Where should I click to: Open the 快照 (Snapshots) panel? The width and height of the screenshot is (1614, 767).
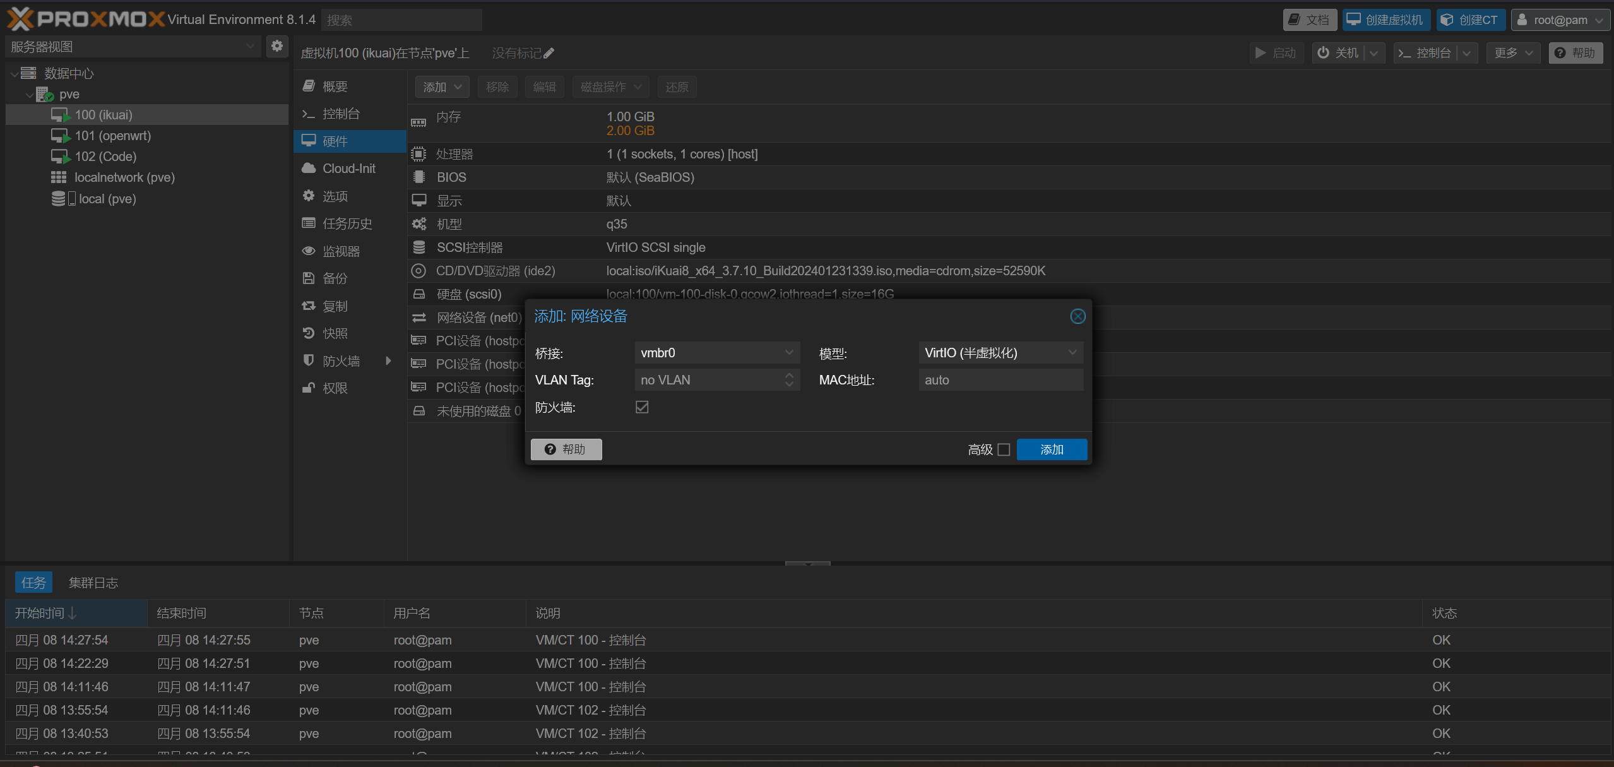335,333
